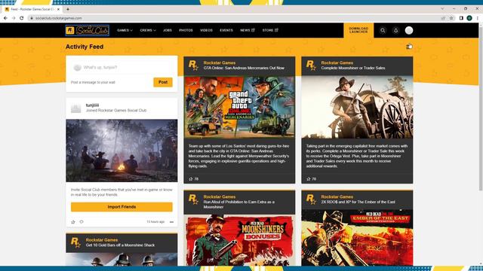Click the Post button
This screenshot has width=483, height=271.
coord(163,82)
